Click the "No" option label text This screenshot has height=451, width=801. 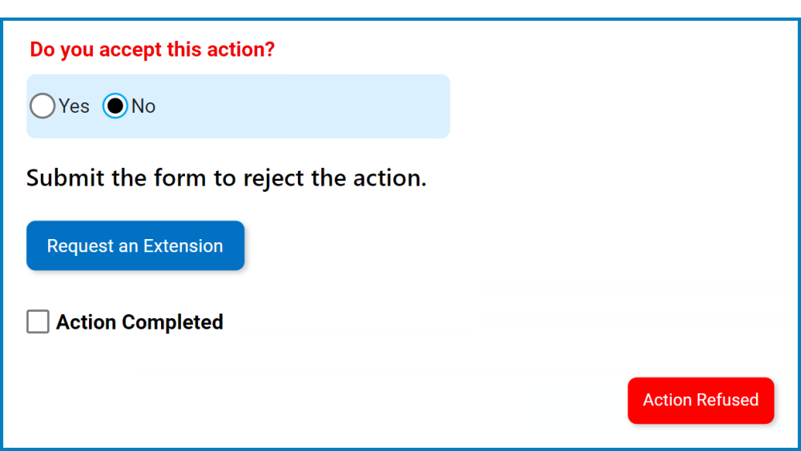[143, 106]
